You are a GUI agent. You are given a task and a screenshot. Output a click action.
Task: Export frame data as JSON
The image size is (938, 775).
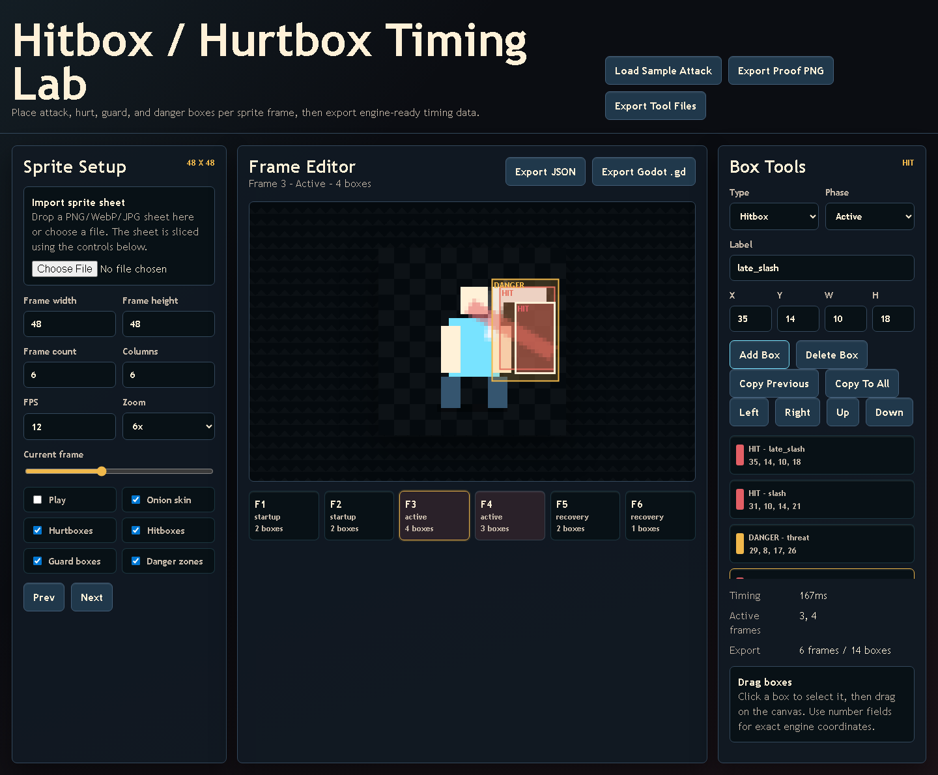545,171
